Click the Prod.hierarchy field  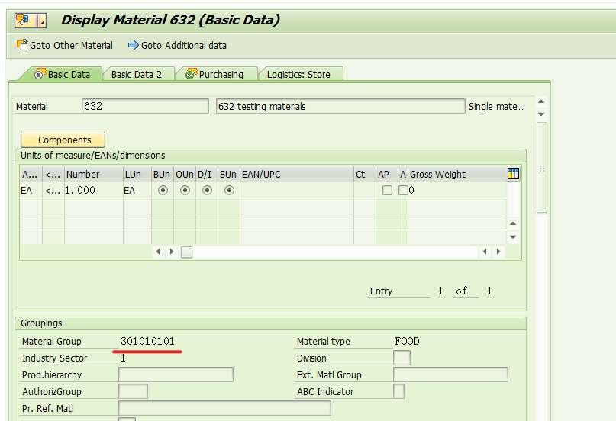pyautogui.click(x=176, y=374)
